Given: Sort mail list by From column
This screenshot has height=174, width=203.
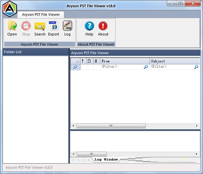Looking at the screenshot, I should coord(125,61).
